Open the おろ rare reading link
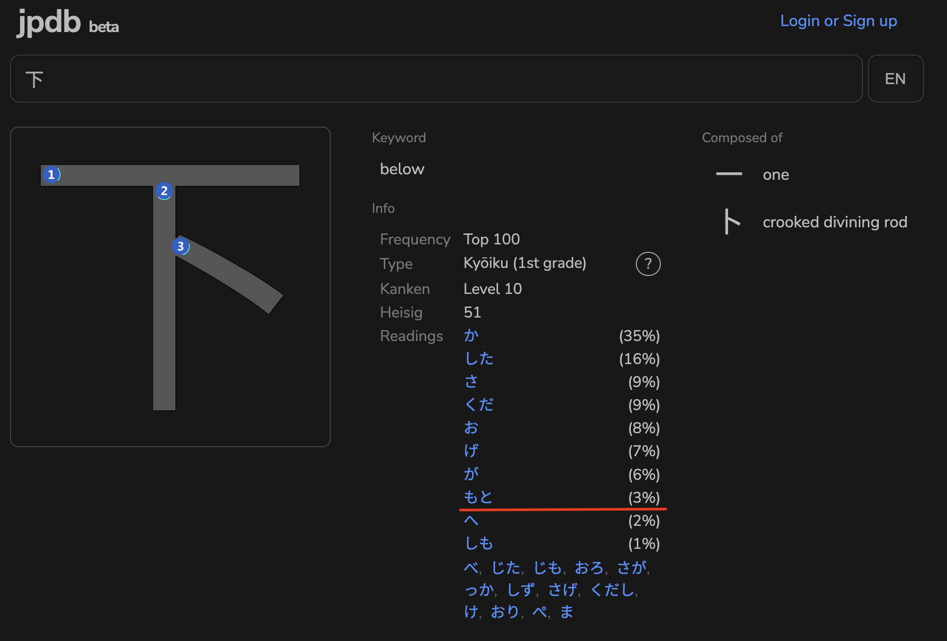 point(589,567)
